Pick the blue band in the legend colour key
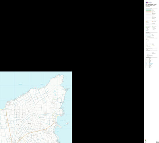Viewport: 159px width, 143px height. tap(149, 10)
